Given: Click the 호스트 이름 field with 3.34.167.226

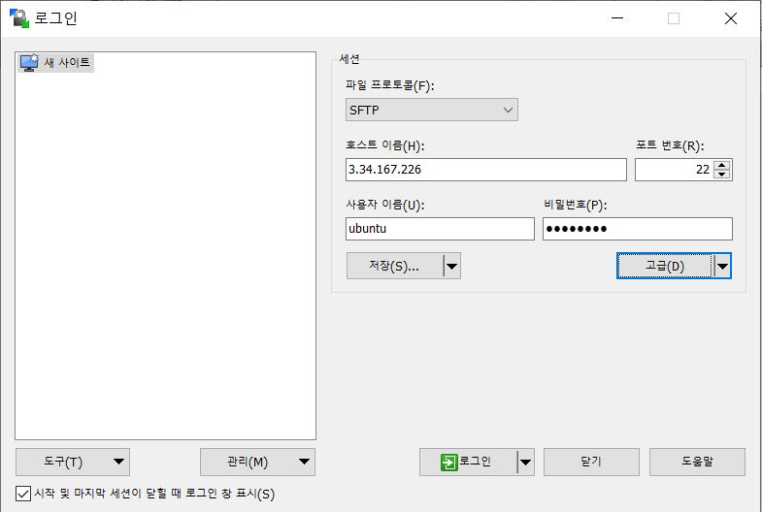Looking at the screenshot, I should 486,170.
